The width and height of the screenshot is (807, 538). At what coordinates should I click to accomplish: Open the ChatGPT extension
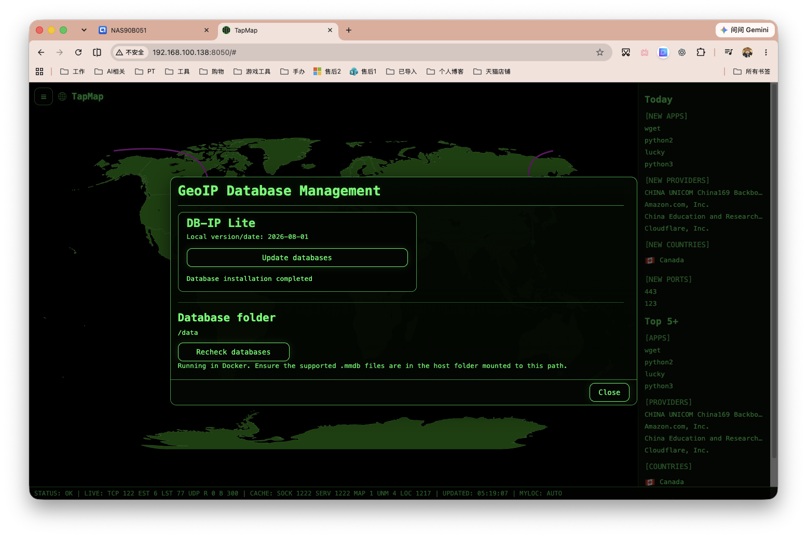coord(682,52)
